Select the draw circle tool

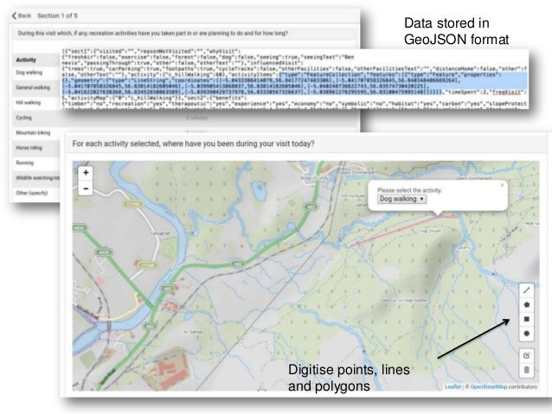pyautogui.click(x=526, y=334)
